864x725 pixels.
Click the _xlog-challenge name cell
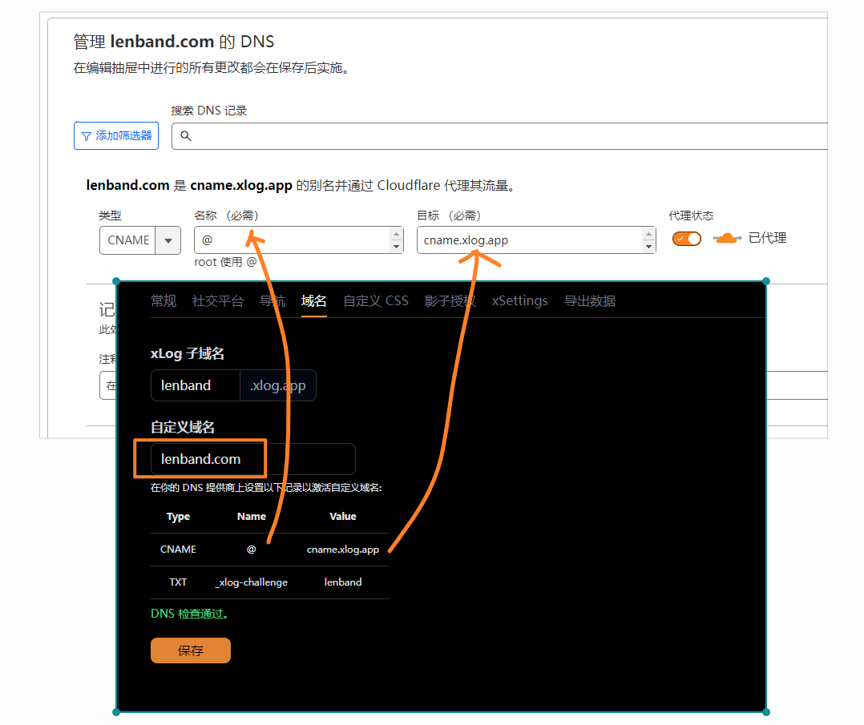pos(252,582)
